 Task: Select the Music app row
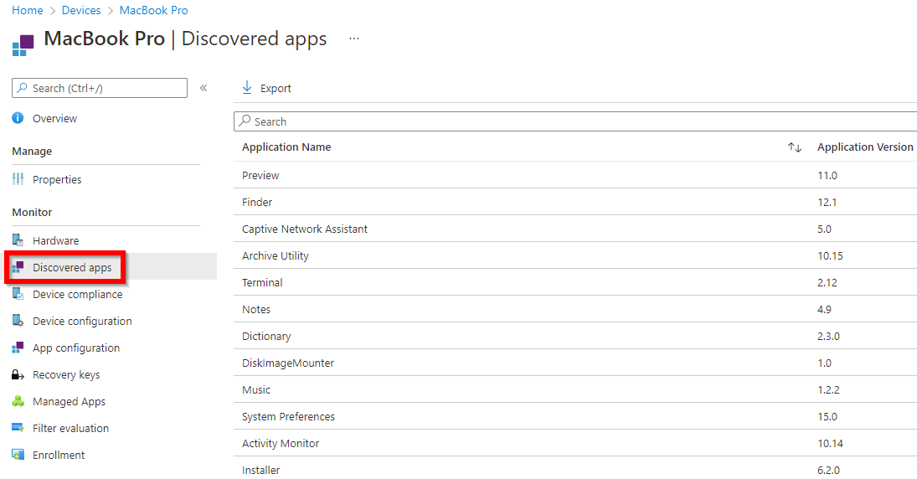pyautogui.click(x=575, y=389)
